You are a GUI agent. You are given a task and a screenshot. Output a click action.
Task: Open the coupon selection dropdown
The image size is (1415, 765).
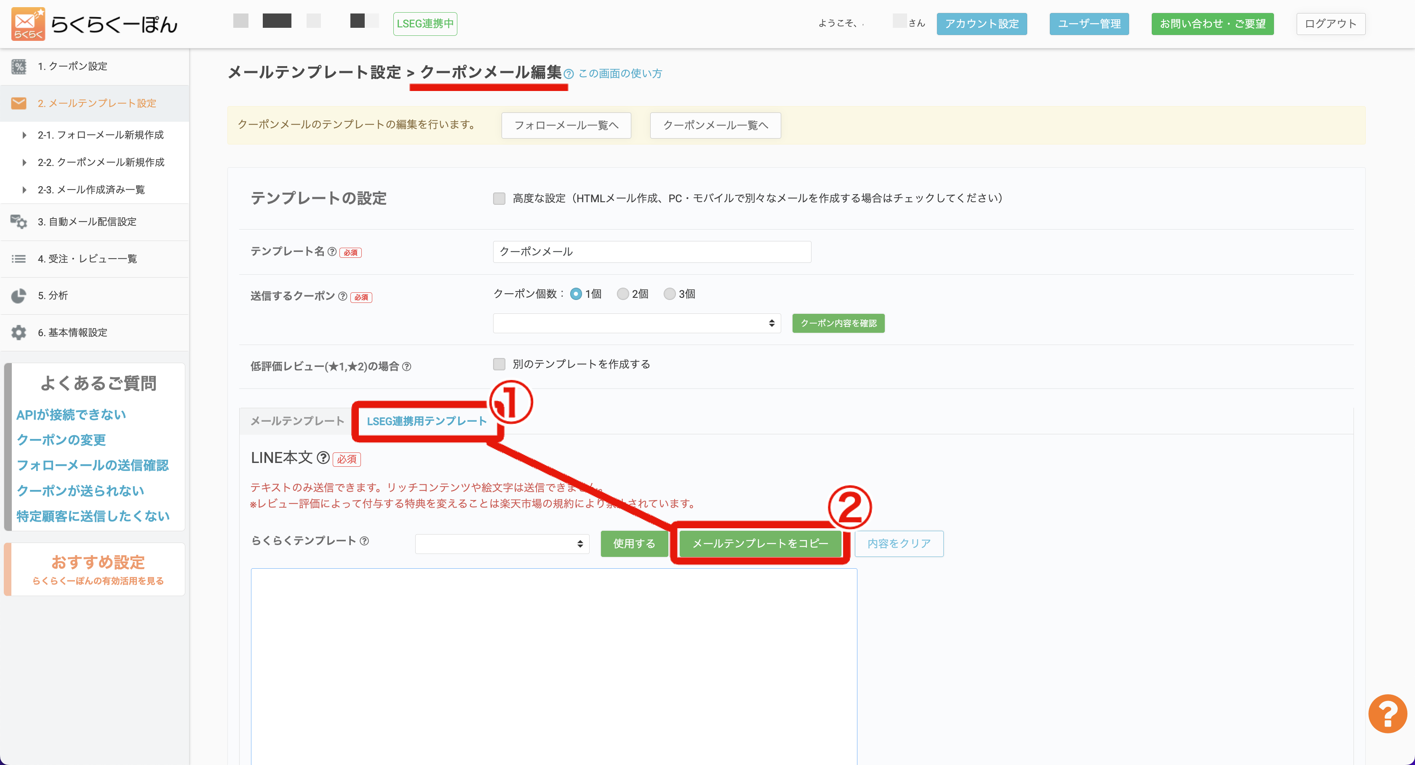tap(637, 323)
